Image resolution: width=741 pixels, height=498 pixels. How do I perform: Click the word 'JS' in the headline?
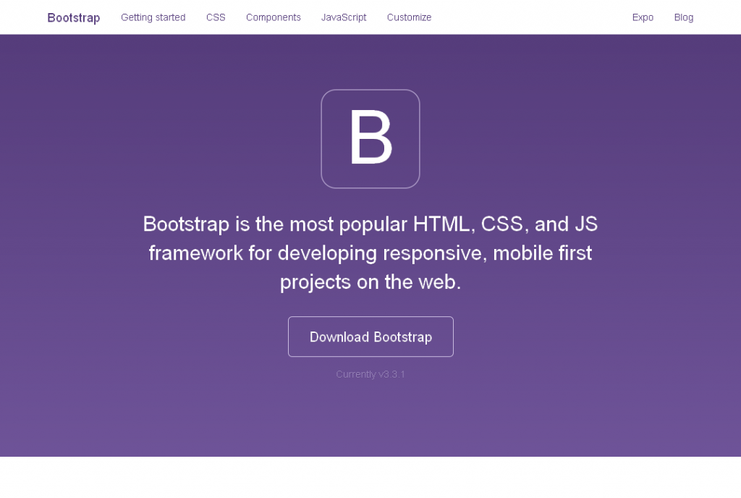[x=586, y=224]
